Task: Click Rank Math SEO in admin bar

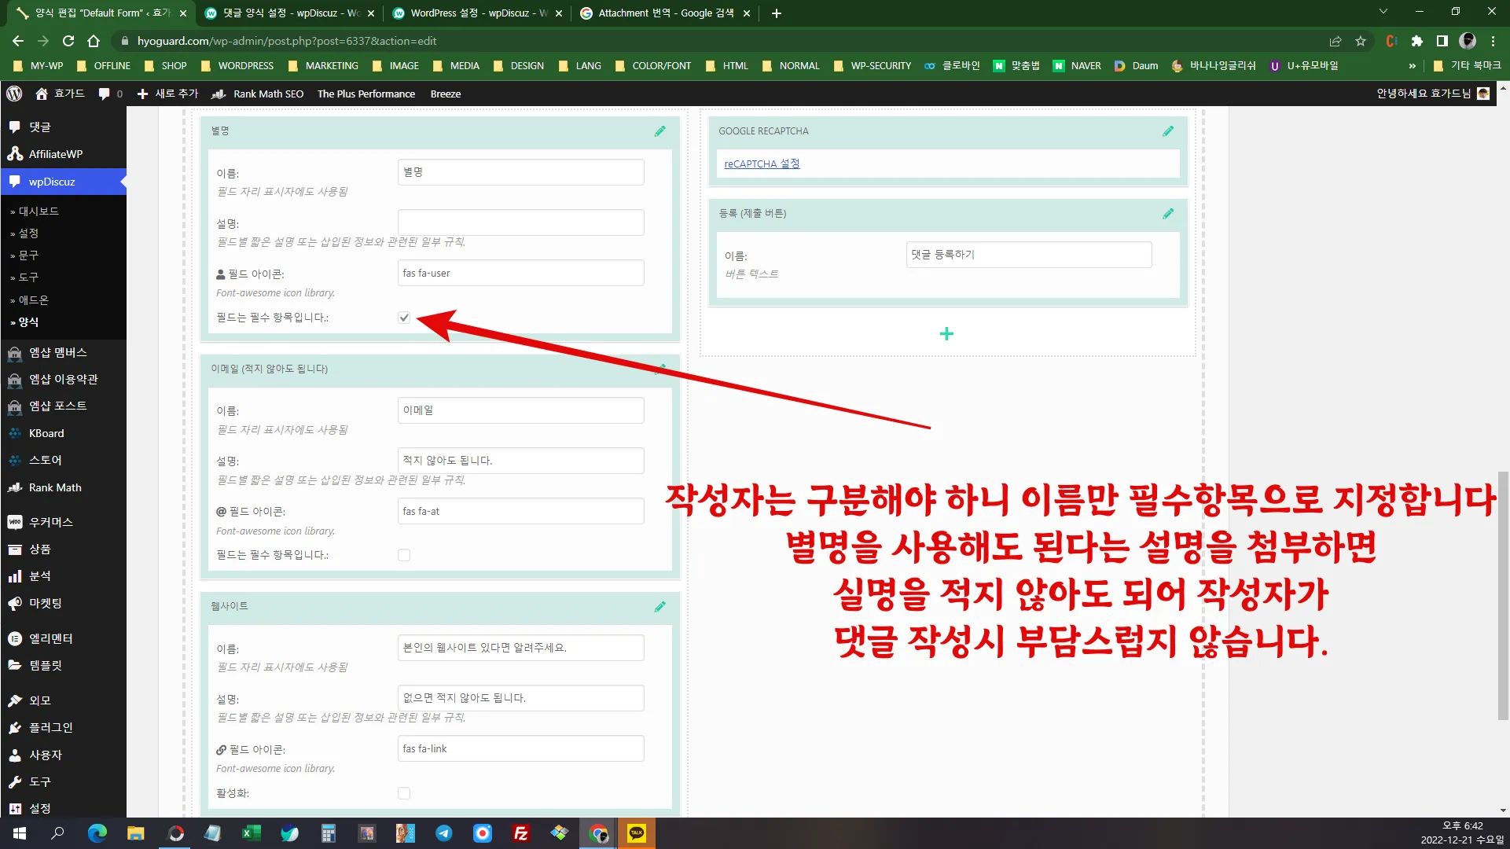Action: click(259, 94)
